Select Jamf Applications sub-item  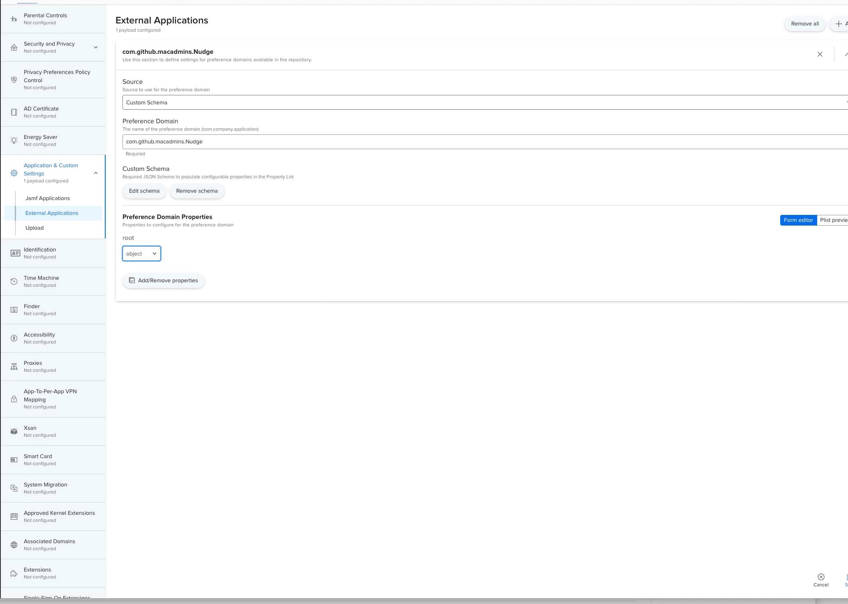click(48, 198)
